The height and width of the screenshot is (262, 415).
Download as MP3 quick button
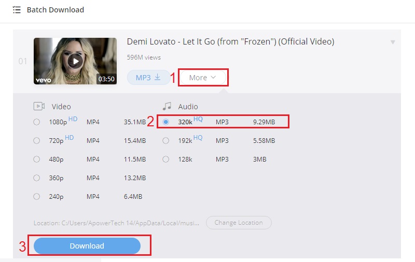tap(148, 77)
